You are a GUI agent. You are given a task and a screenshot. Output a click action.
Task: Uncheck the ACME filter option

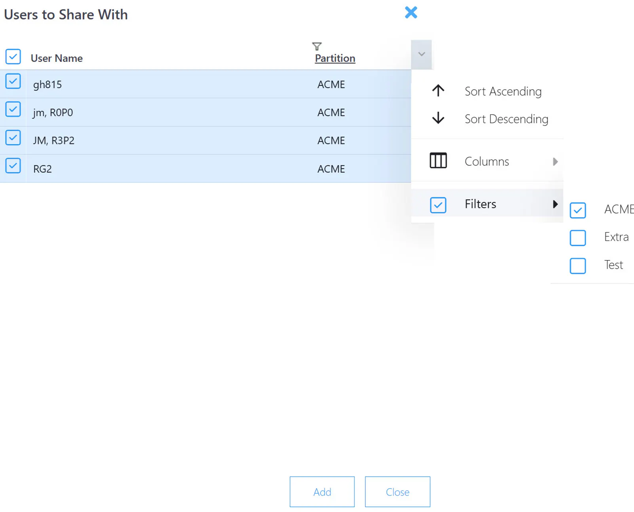coord(578,210)
